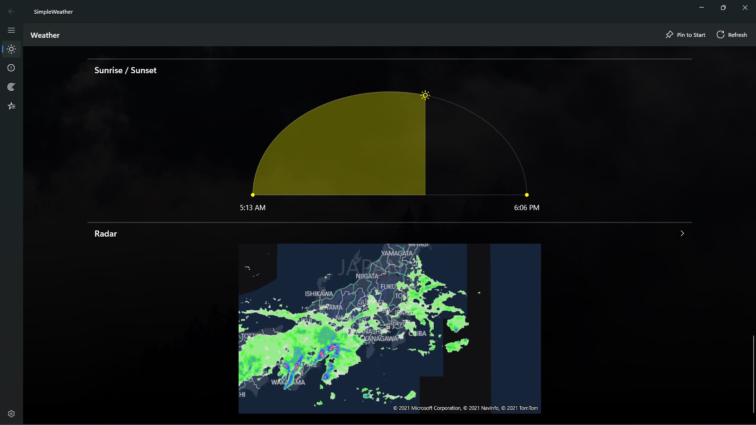
Task: Open Settings gear at bottom left
Action: pyautogui.click(x=10, y=413)
